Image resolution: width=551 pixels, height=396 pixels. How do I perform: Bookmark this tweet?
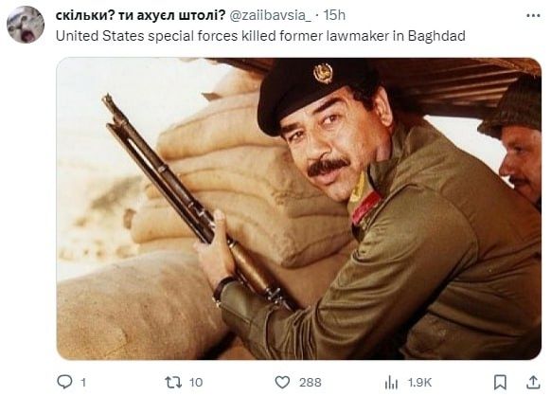coord(500,382)
